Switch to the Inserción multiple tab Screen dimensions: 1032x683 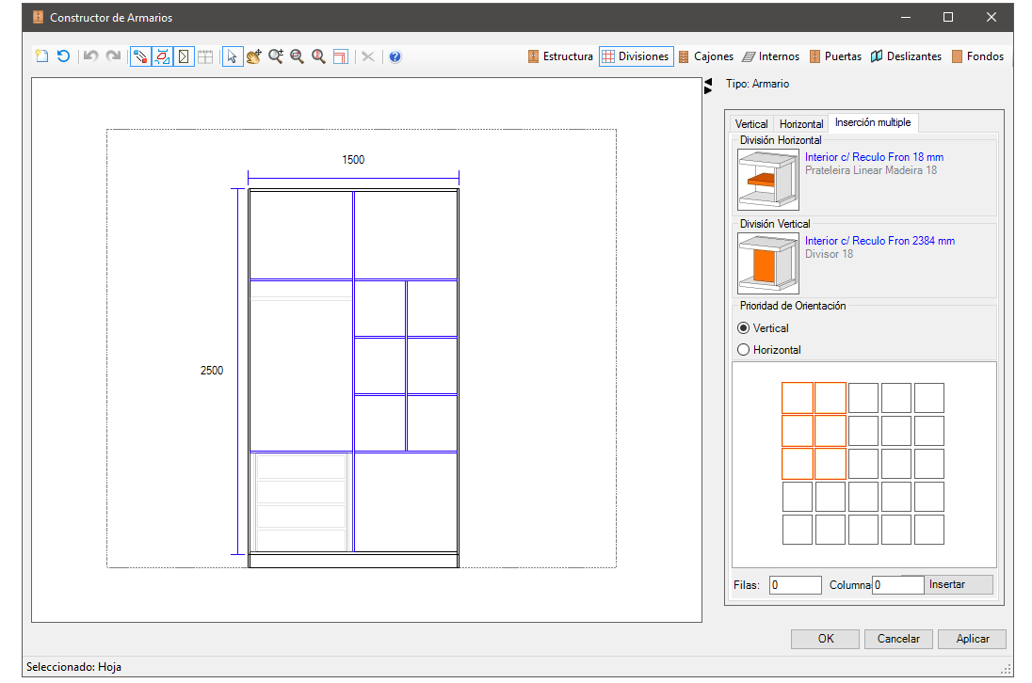pos(873,122)
